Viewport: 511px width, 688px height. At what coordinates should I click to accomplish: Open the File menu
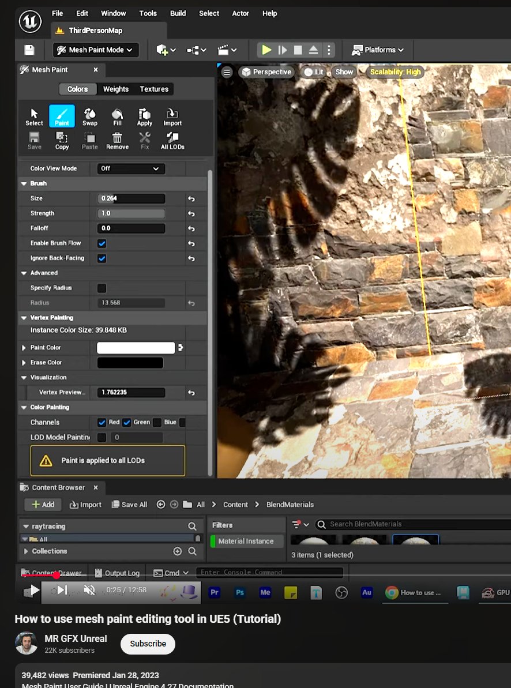57,13
